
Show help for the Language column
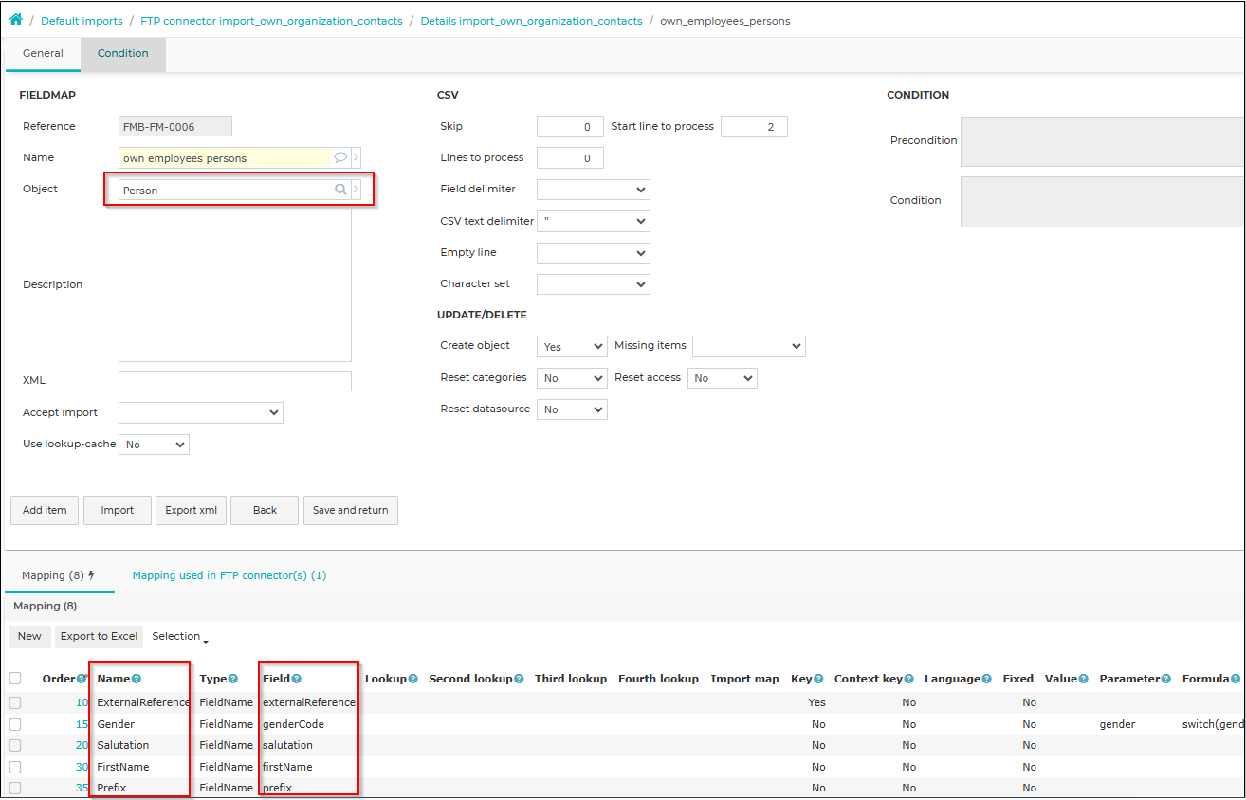987,679
